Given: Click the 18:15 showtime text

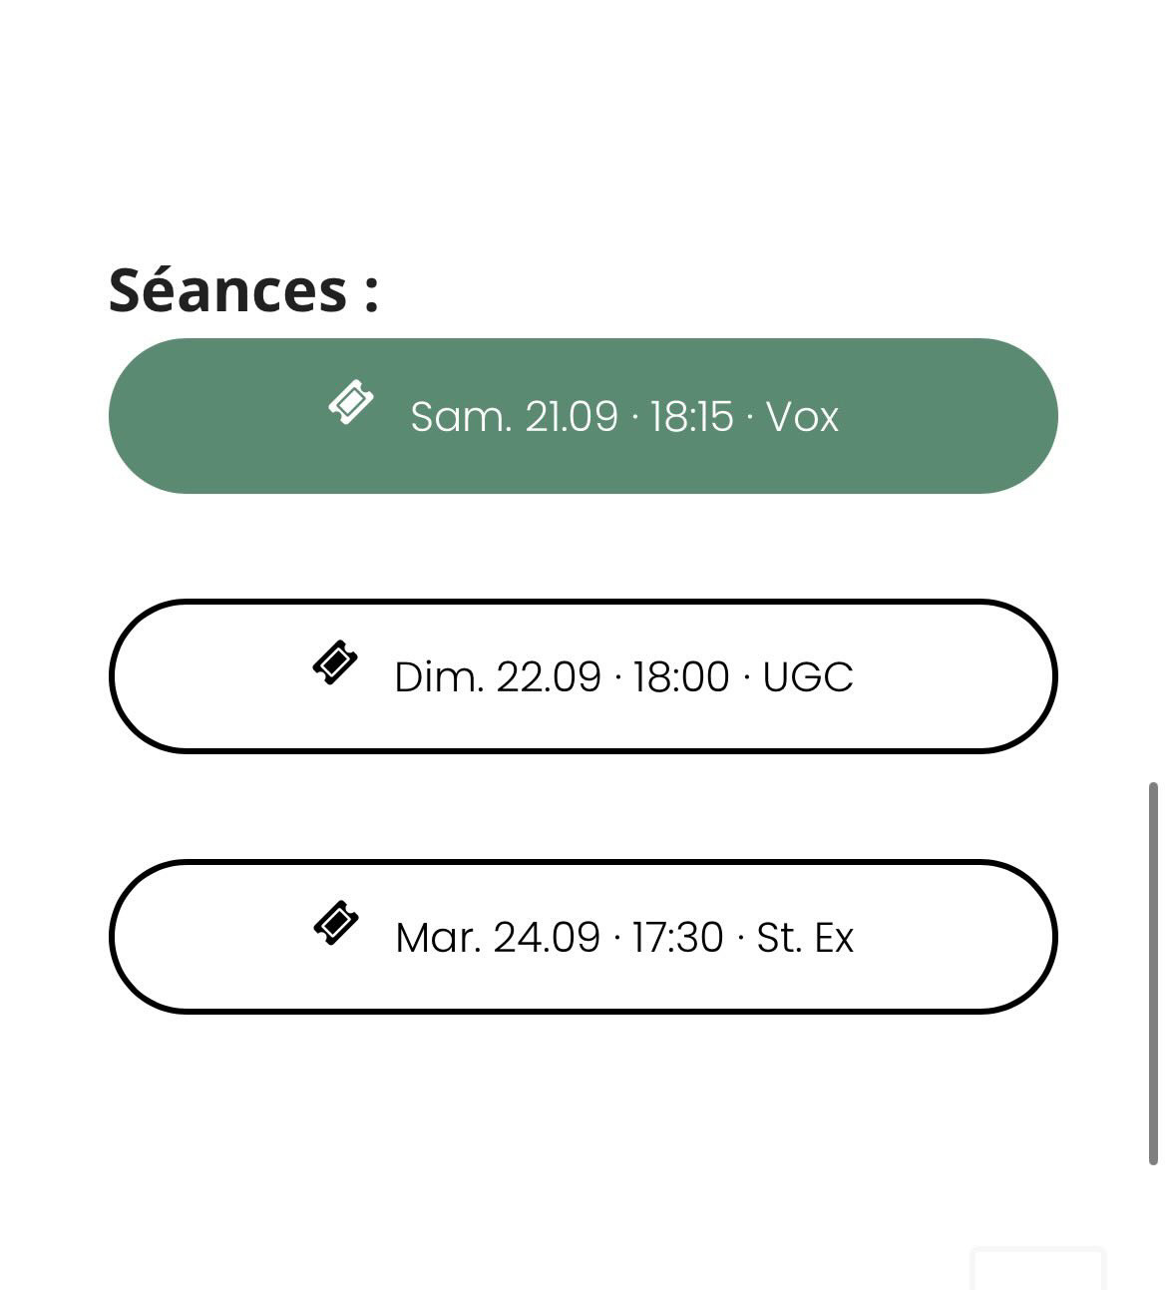Looking at the screenshot, I should coord(692,416).
